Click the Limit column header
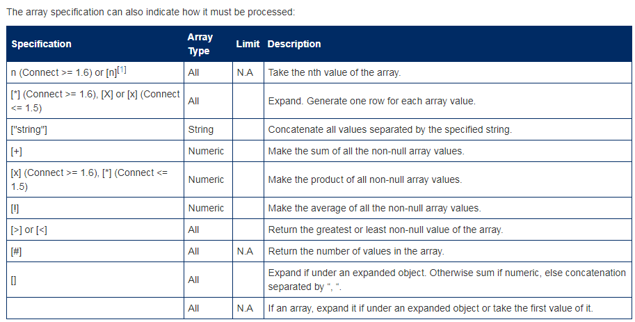The image size is (635, 322). pos(248,44)
